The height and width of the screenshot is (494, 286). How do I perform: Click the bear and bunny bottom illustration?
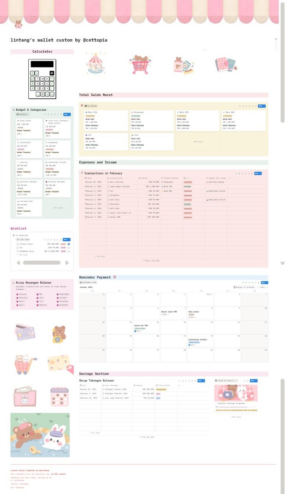[40, 435]
